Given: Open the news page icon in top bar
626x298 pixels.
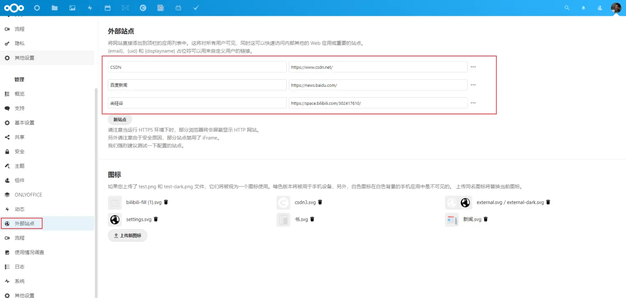Looking at the screenshot, I should click(x=161, y=8).
